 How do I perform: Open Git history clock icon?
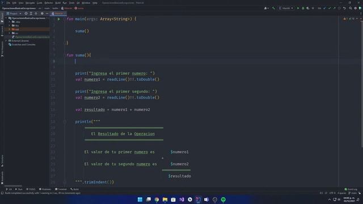tap(339, 8)
